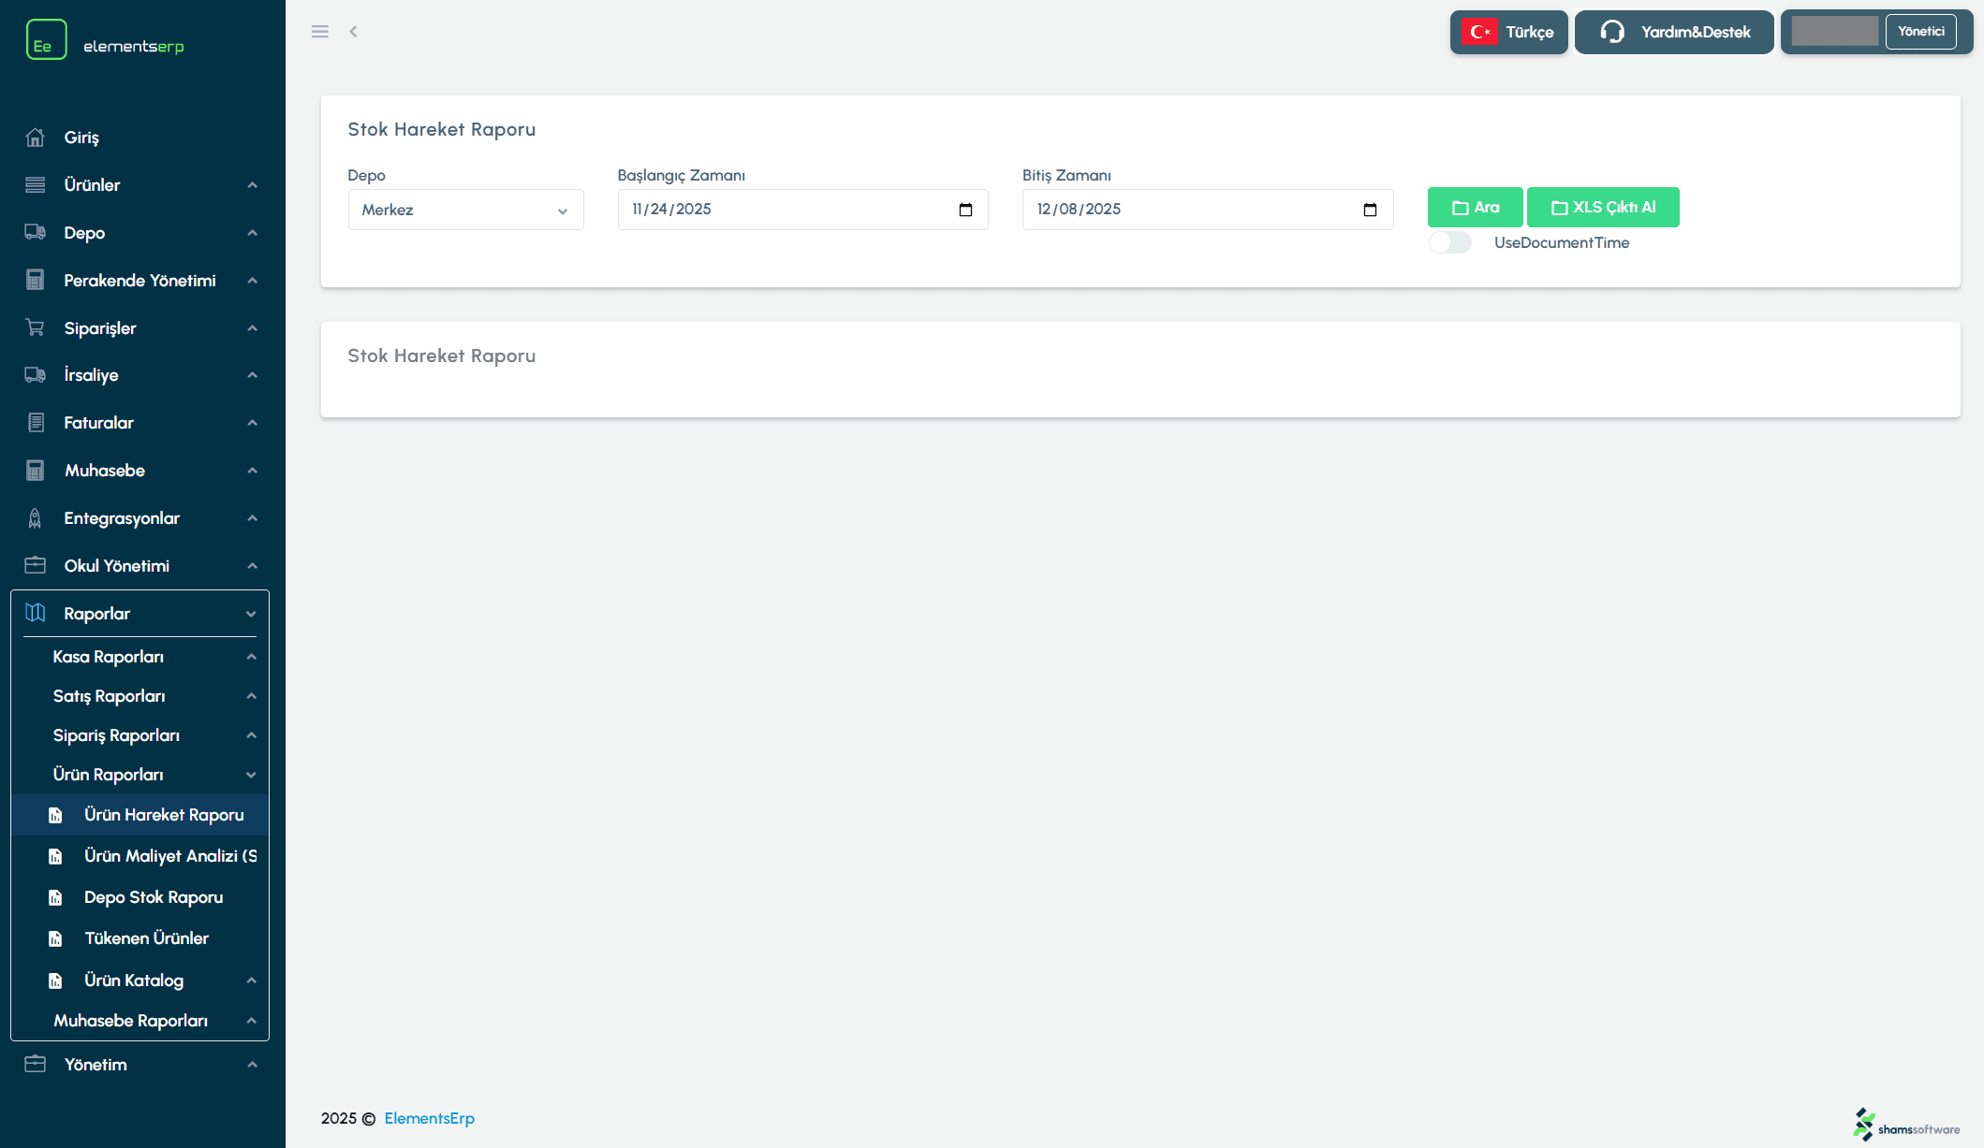Click XLS Çıktı Al export button
The height and width of the screenshot is (1148, 1984).
1602,208
